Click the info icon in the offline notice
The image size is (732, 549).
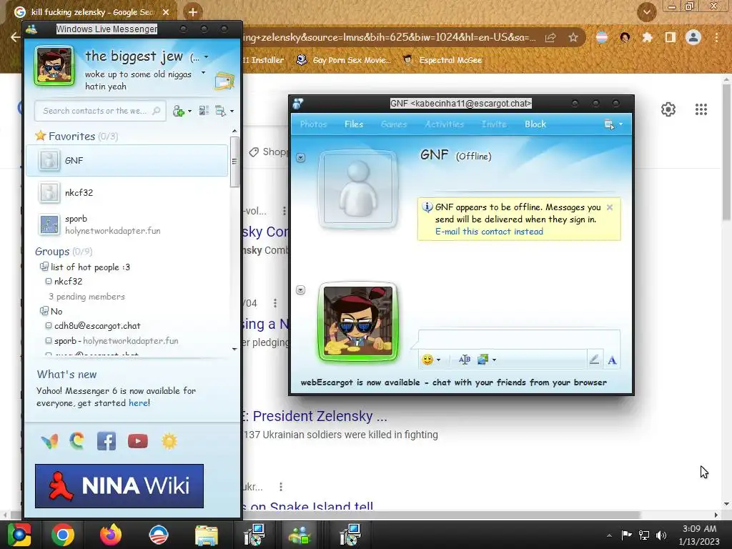click(427, 207)
